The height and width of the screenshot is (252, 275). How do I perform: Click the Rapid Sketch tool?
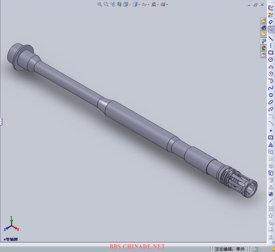click(x=271, y=194)
